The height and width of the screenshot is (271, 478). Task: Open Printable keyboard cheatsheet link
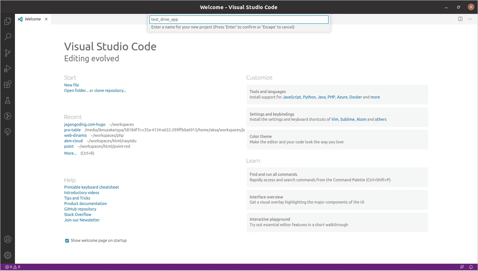(x=91, y=187)
